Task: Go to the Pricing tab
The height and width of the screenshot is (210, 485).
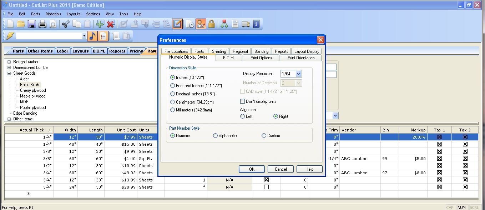Action: click(136, 51)
